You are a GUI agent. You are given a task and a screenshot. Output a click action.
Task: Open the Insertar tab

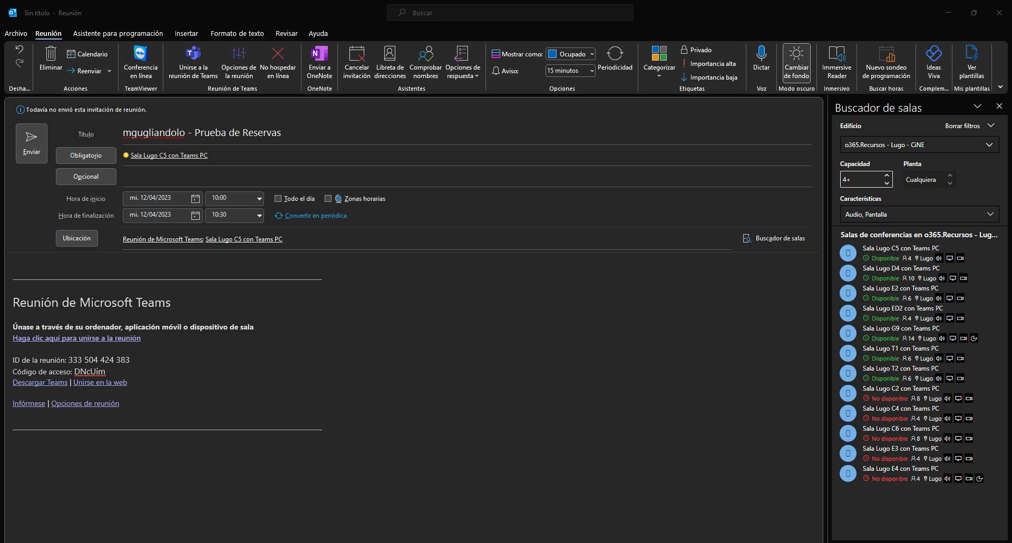pos(187,33)
